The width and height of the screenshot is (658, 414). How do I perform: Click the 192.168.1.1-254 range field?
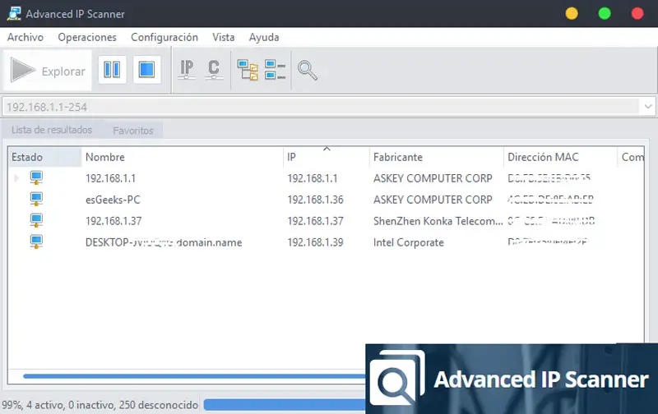pyautogui.click(x=321, y=107)
